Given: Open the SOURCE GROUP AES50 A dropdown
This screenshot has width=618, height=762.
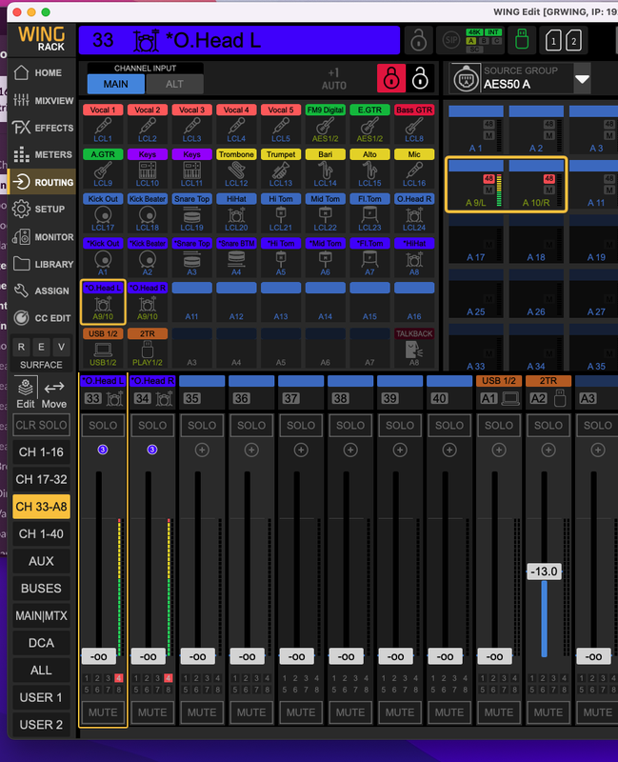Looking at the screenshot, I should click(x=582, y=79).
